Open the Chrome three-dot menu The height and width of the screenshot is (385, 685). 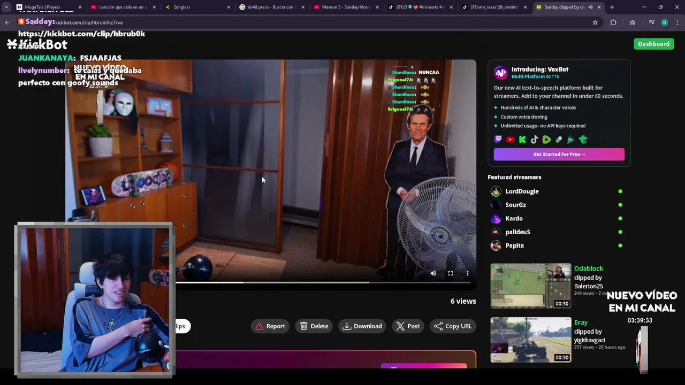pos(678,22)
